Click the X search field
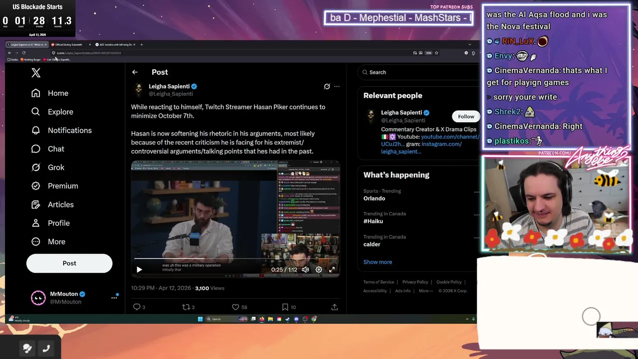This screenshot has width=638, height=359. click(418, 72)
